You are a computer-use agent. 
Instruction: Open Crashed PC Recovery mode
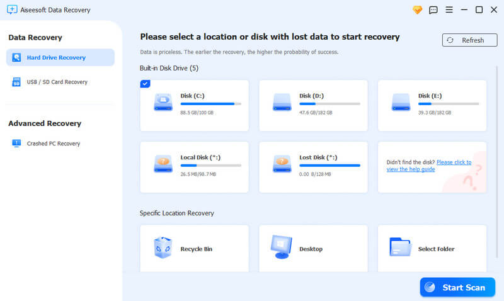point(60,144)
